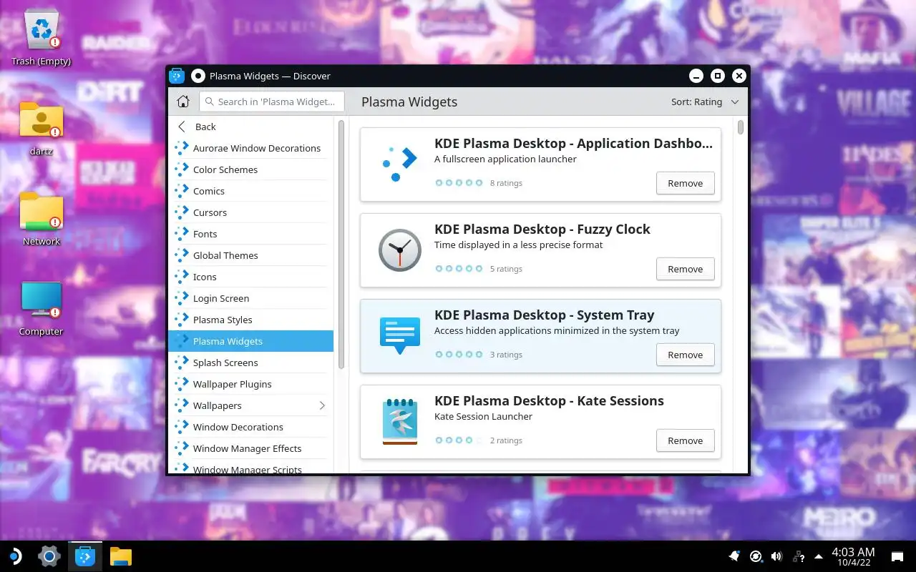Click the widget list scrollbar
The width and height of the screenshot is (916, 572).
[741, 127]
